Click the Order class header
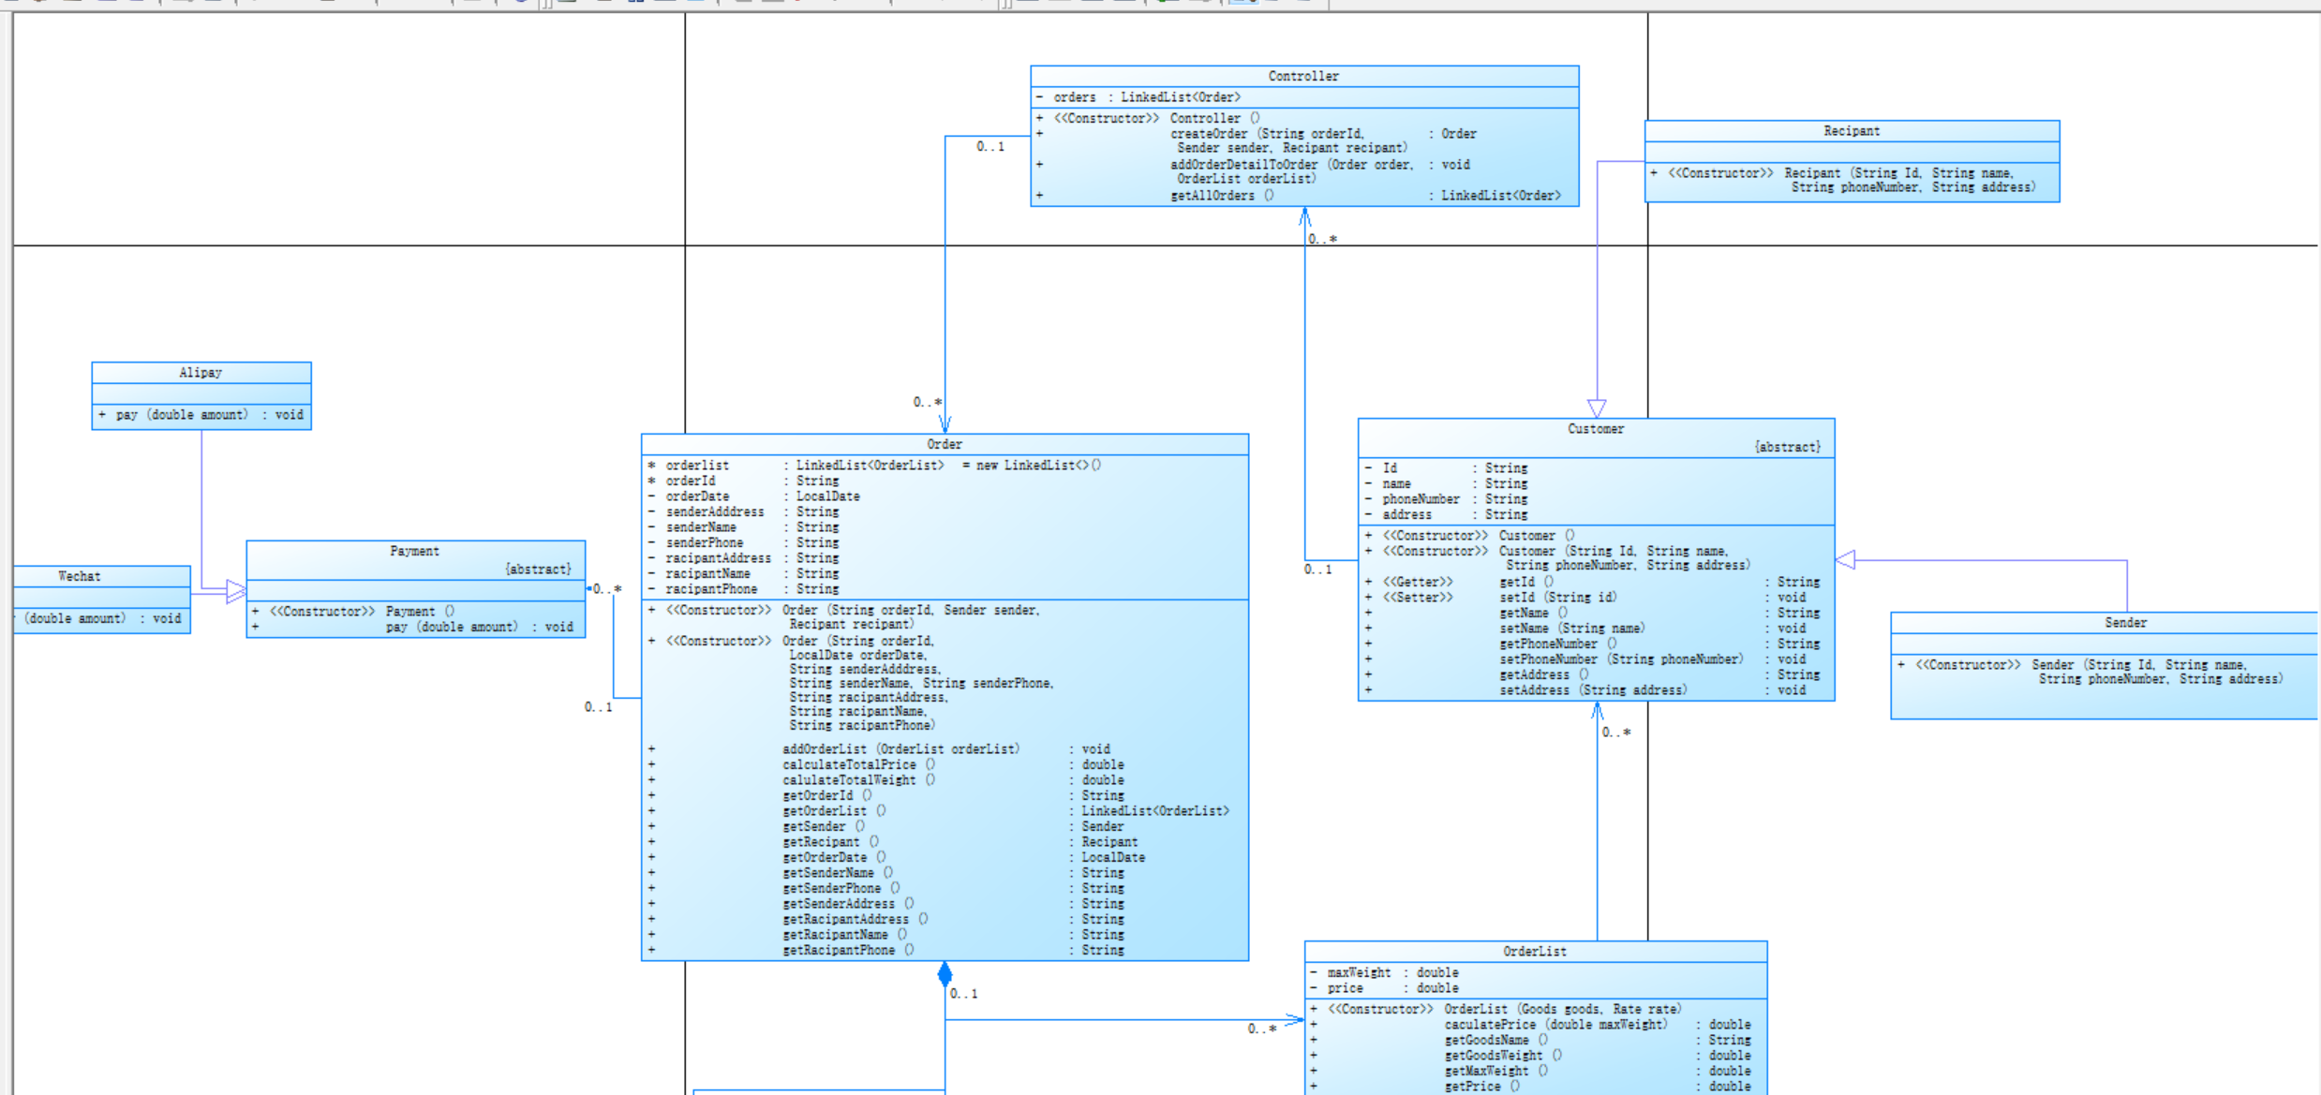Screen dimensions: 2321x1095 [x=944, y=444]
